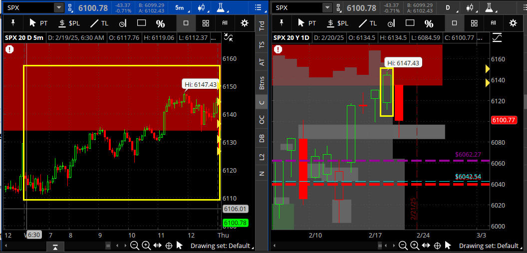Open the N sidebar tab

tap(262, 174)
